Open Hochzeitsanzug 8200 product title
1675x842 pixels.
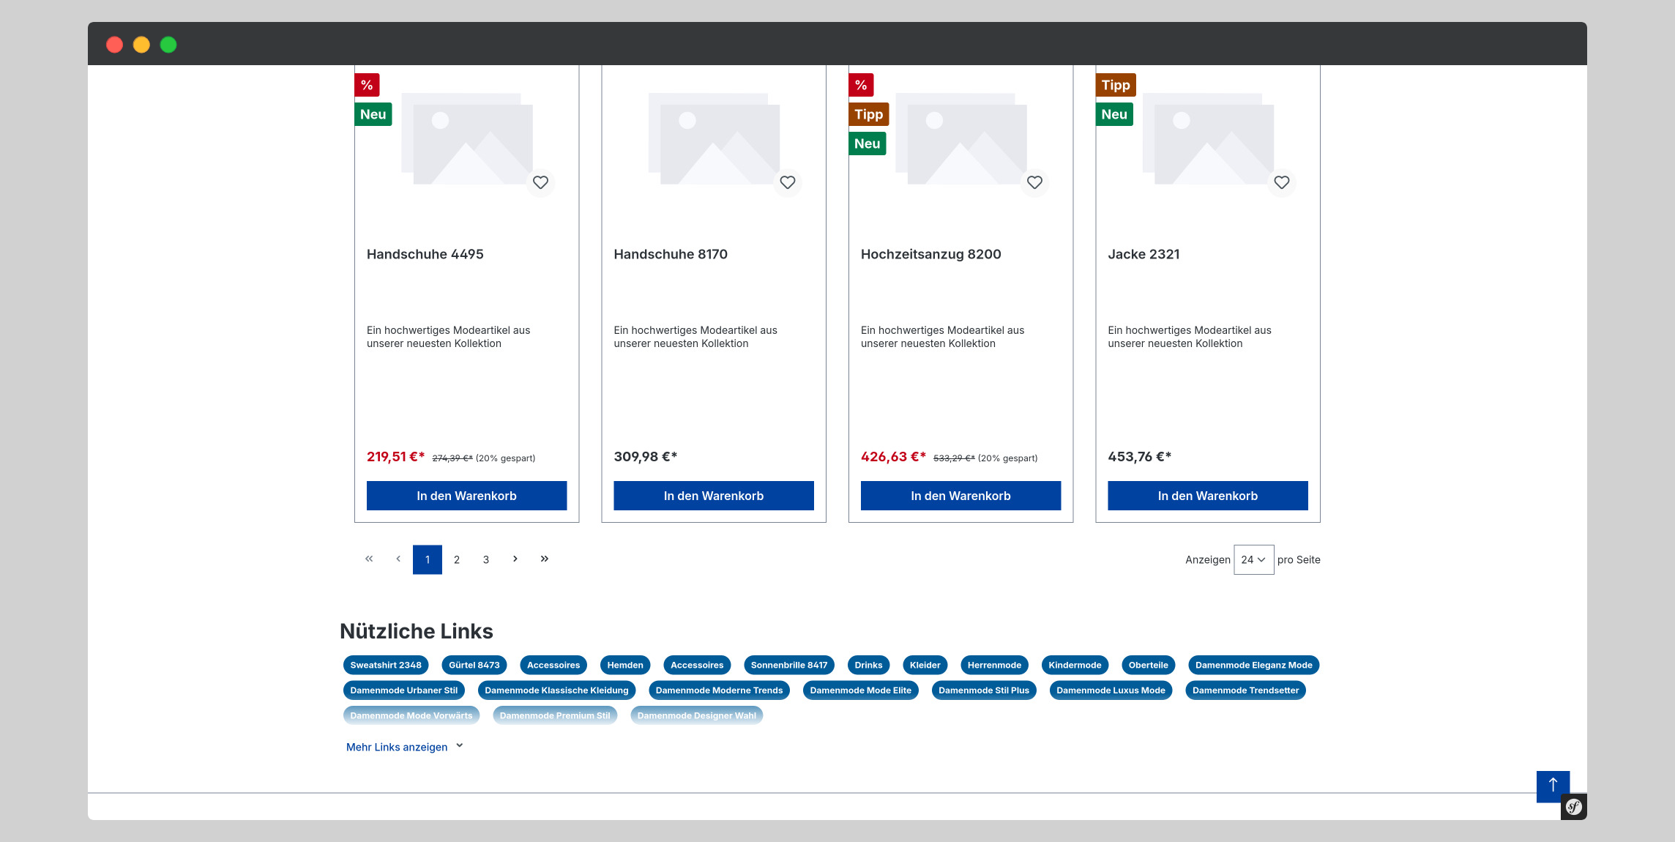931,254
